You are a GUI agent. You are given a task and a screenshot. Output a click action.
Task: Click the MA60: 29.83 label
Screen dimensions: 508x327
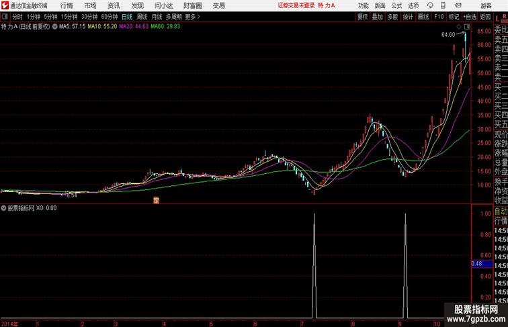(165, 27)
